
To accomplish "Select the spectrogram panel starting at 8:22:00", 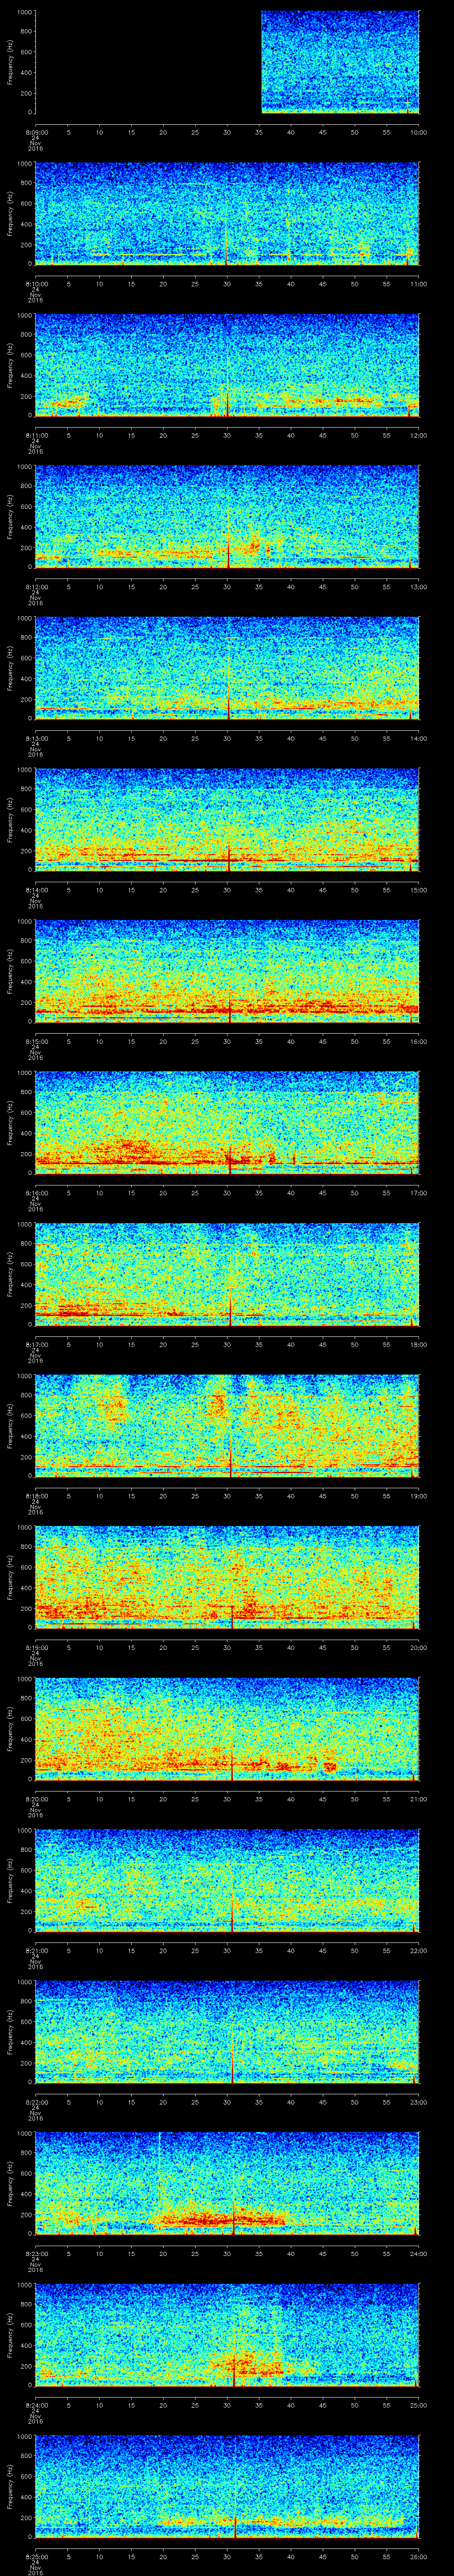I will pyautogui.click(x=227, y=2032).
